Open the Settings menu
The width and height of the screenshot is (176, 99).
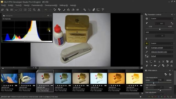coord(64,5)
